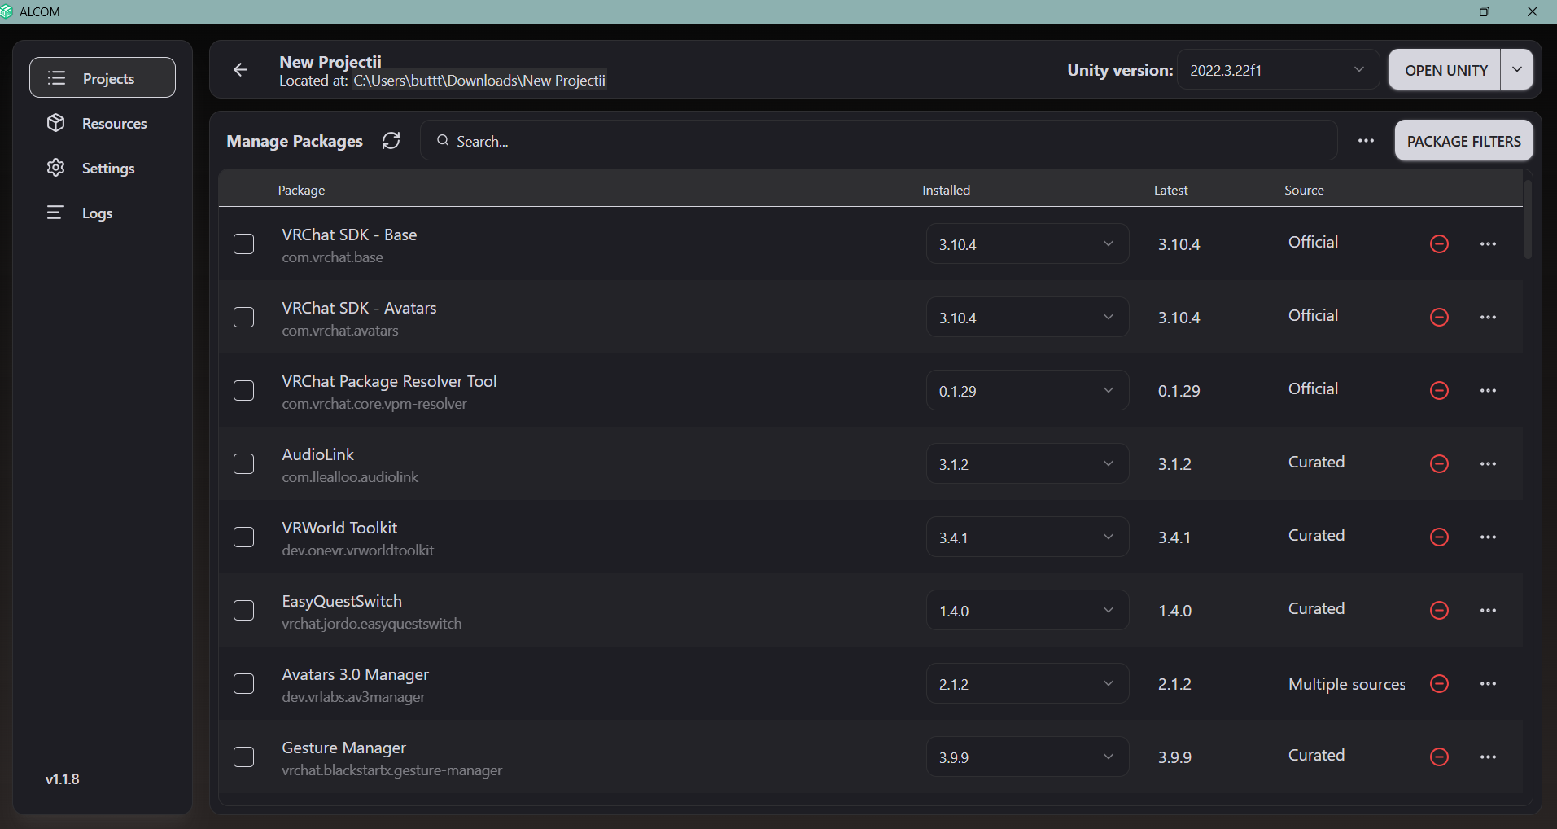Screen dimensions: 1557x829
Task: Refresh packages with the reload icon
Action: (x=391, y=141)
